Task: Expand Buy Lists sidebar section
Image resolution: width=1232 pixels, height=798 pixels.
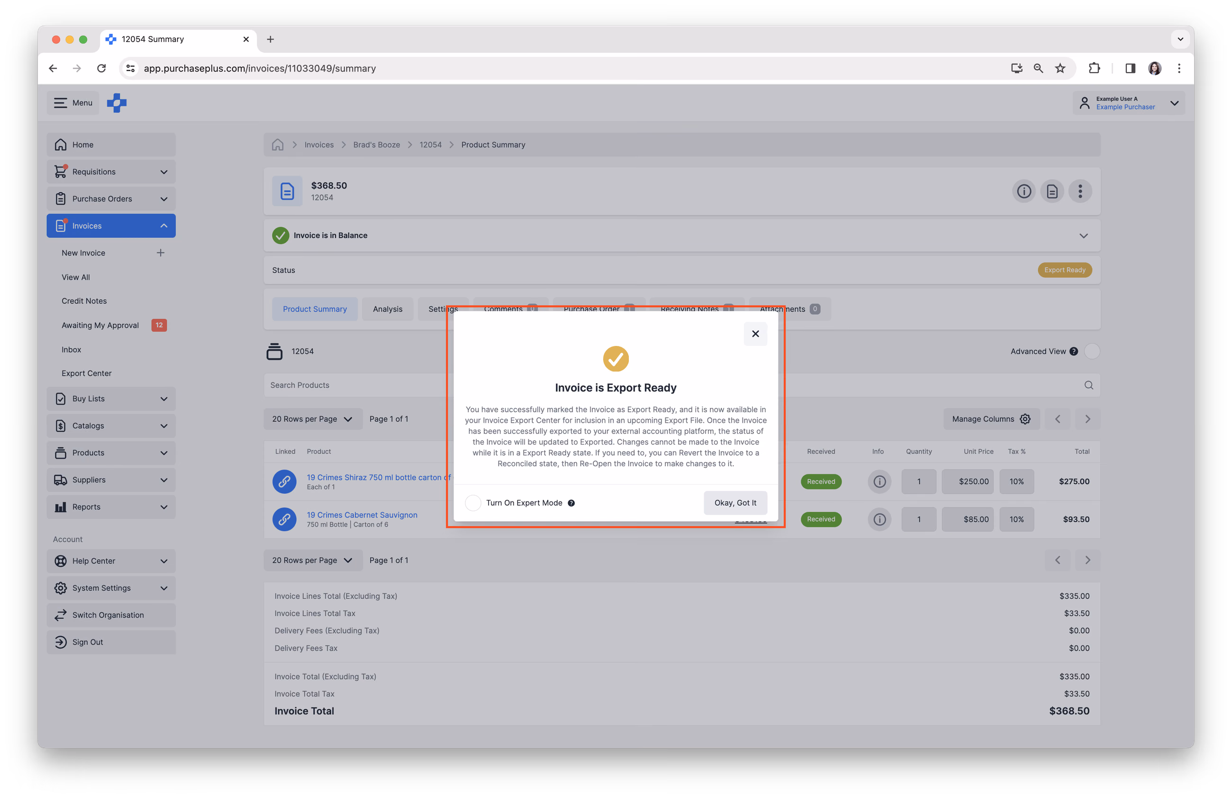Action: tap(111, 399)
